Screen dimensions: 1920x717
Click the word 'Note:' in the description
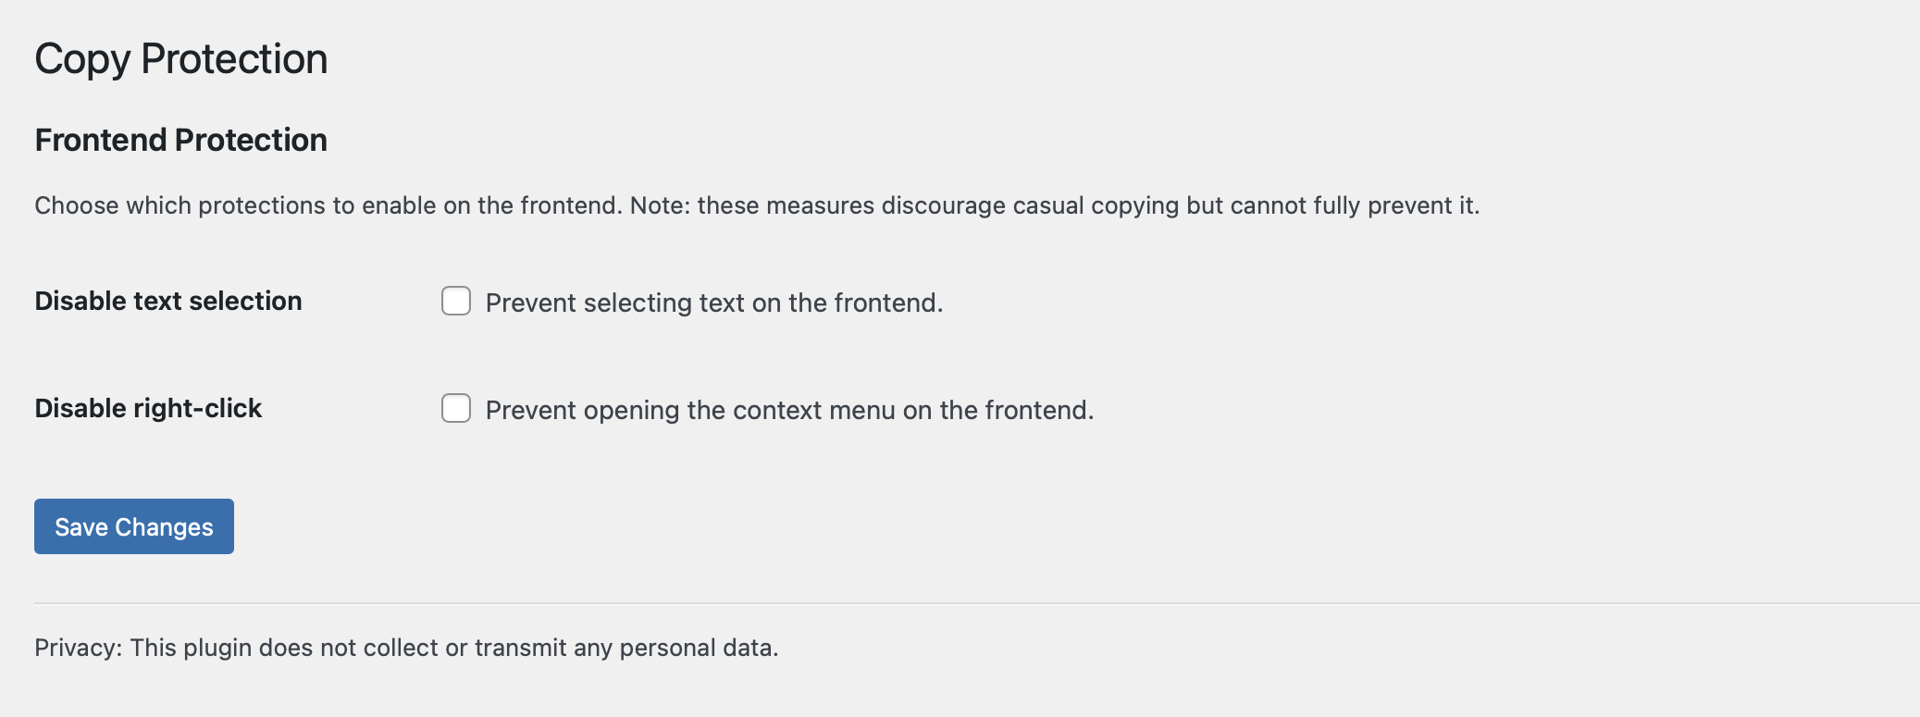tap(660, 205)
